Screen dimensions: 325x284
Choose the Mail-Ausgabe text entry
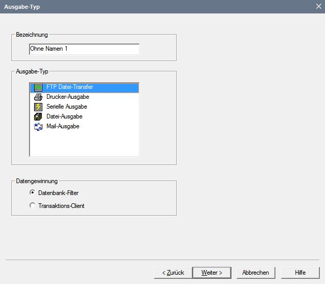pyautogui.click(x=63, y=126)
